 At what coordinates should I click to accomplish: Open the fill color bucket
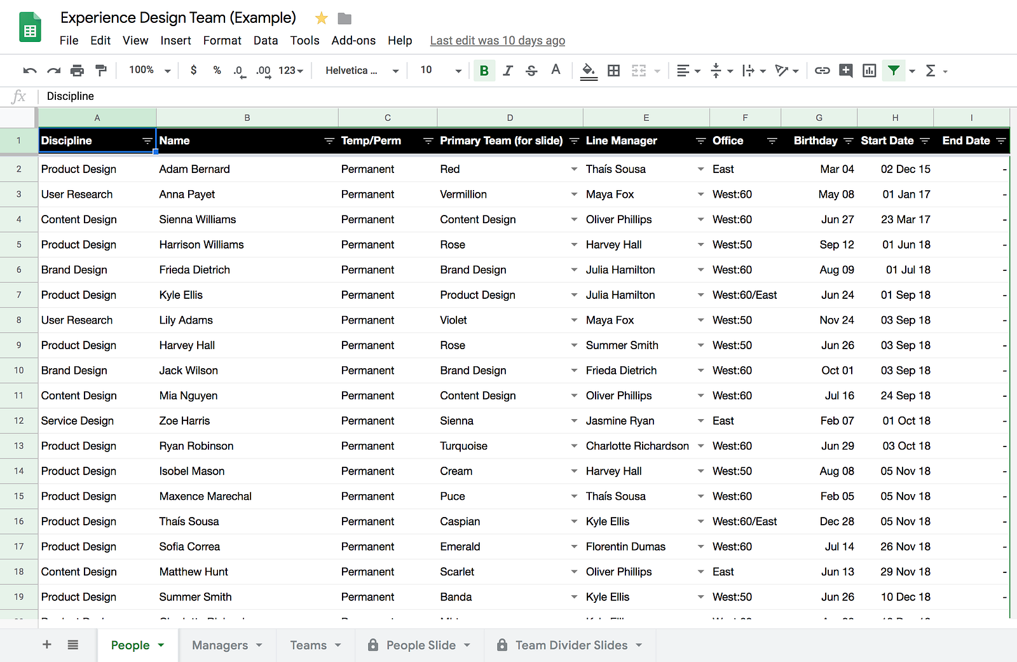pyautogui.click(x=589, y=71)
